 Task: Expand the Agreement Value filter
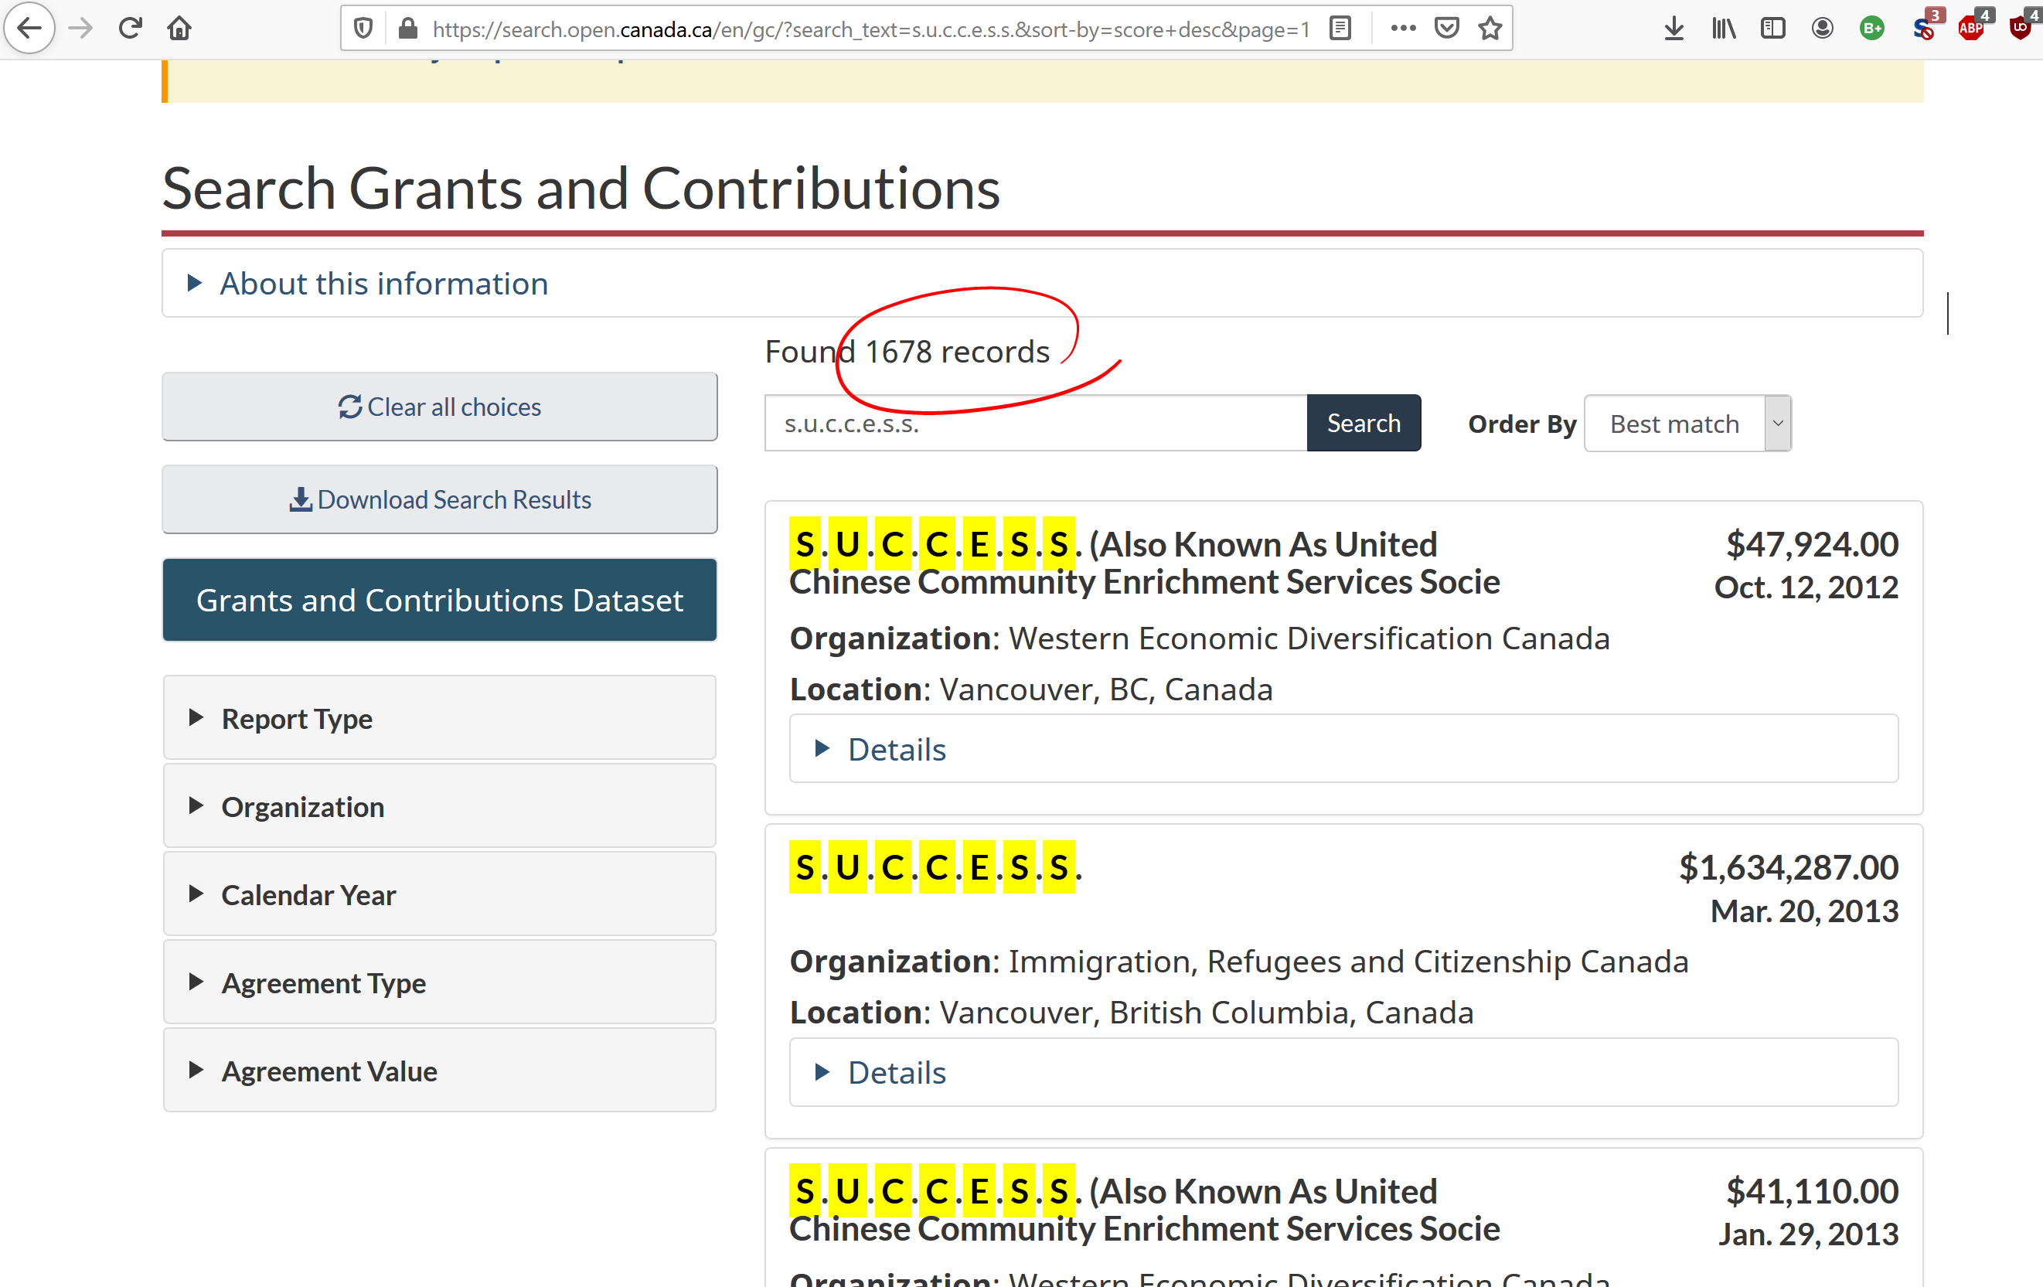(x=440, y=1071)
